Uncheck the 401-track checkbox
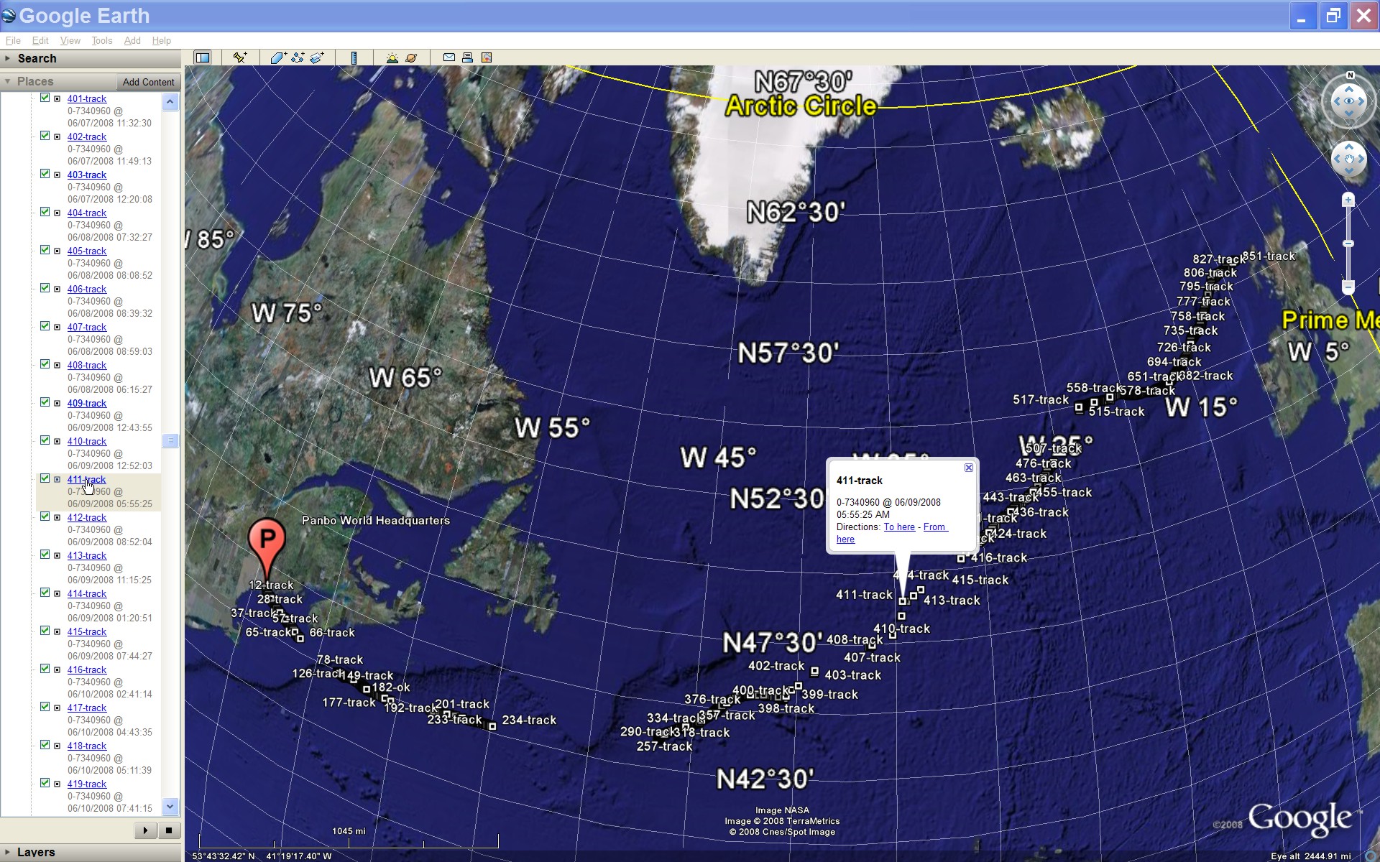 [45, 98]
